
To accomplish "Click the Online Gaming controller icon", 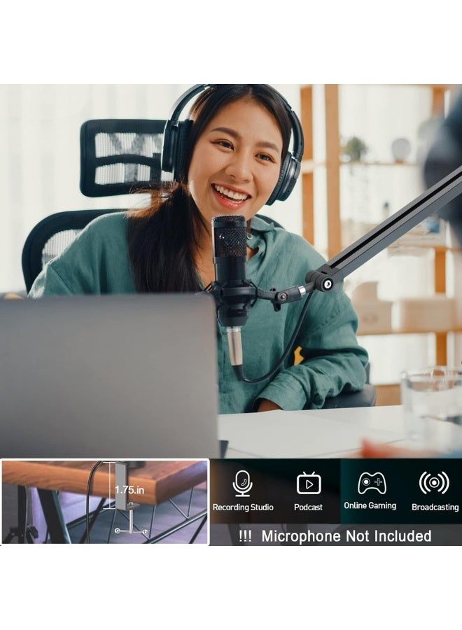I will click(372, 483).
